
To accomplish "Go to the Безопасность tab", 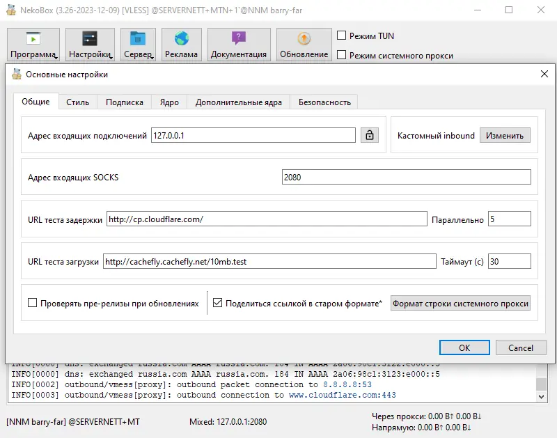I will coord(324,102).
